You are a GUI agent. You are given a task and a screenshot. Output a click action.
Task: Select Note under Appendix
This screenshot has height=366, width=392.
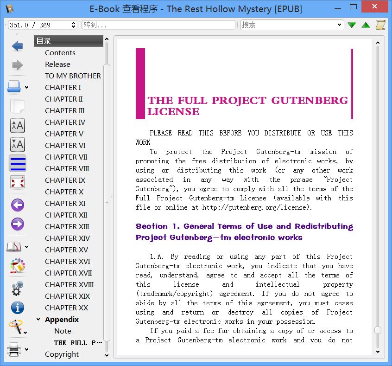63,331
